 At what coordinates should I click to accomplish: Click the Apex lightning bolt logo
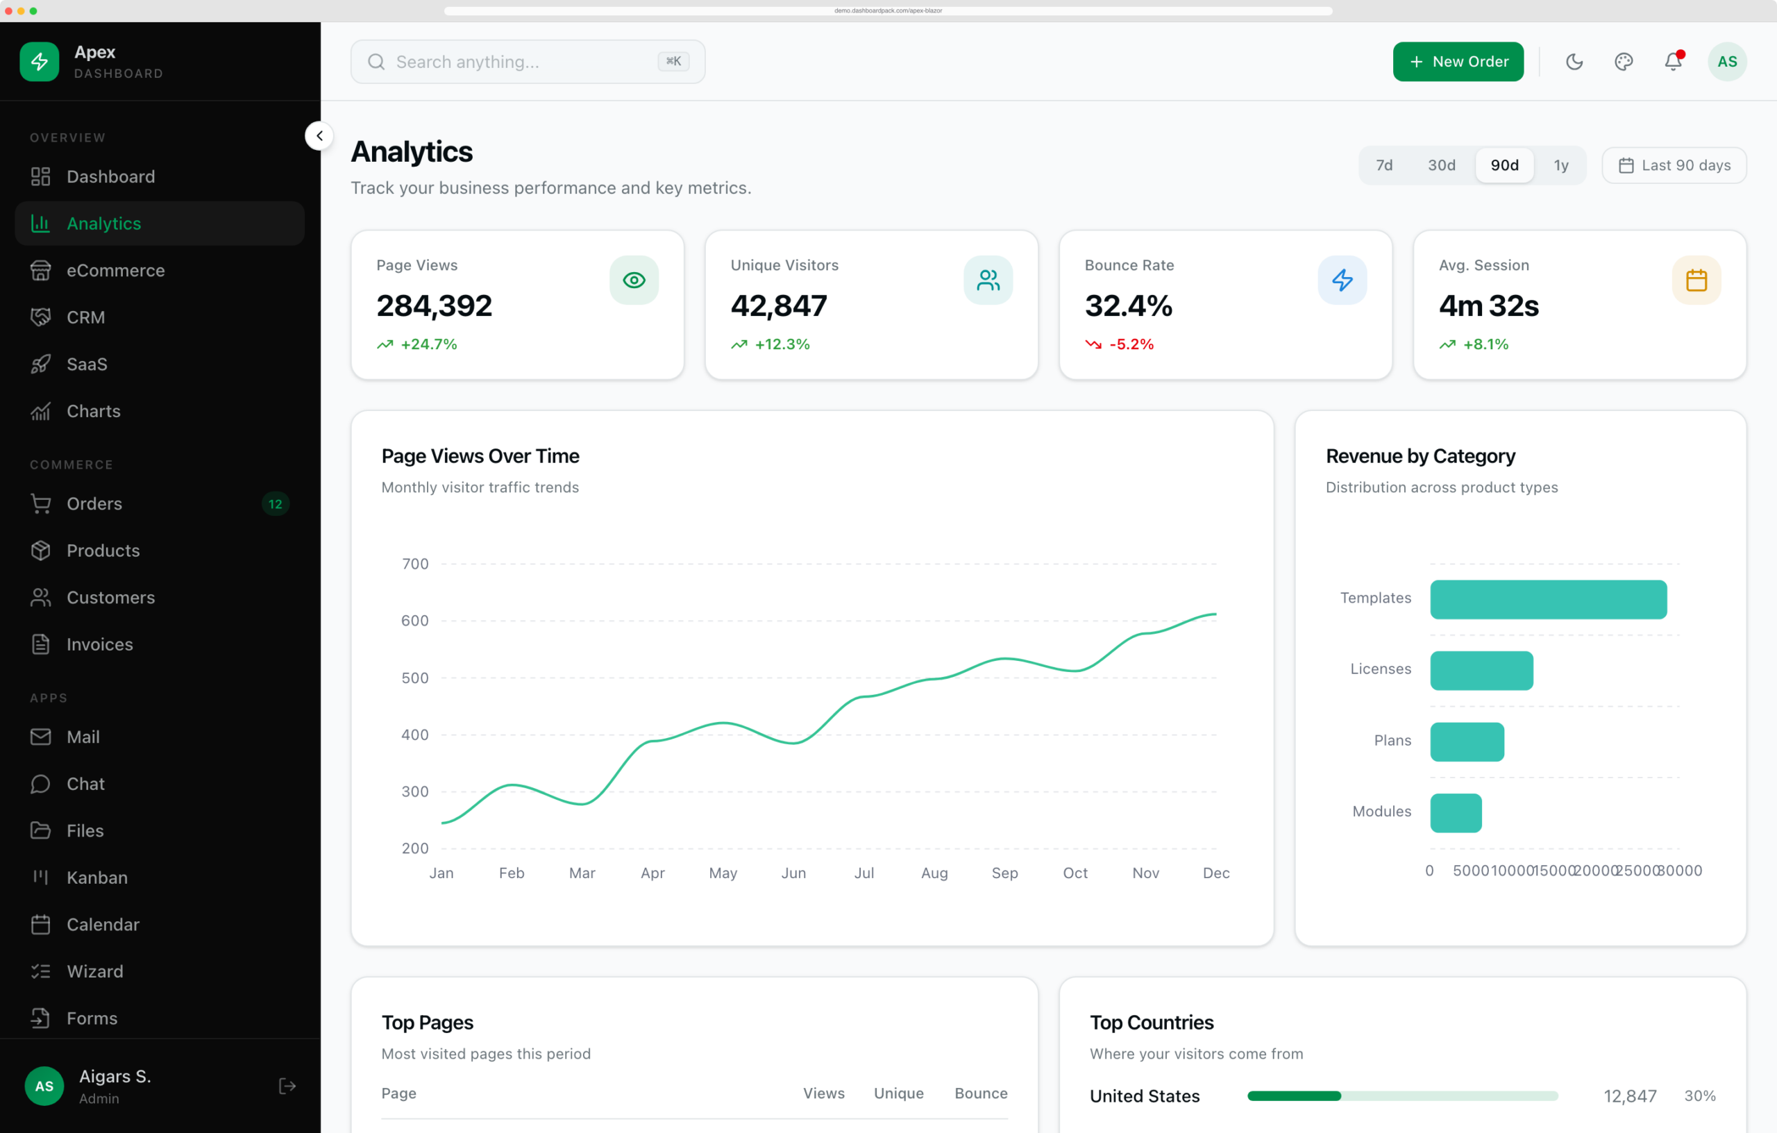39,61
